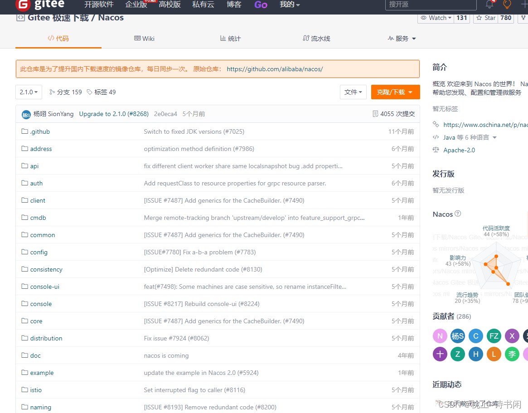Viewport: 528px width, 413px height.
Task: Open the commit hash 2e0eca4
Action: [165, 114]
